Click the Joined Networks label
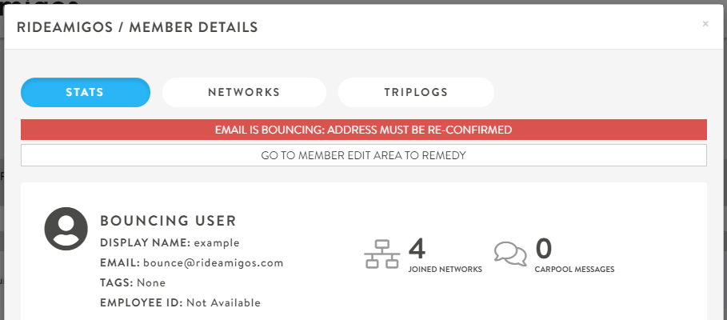 (445, 270)
